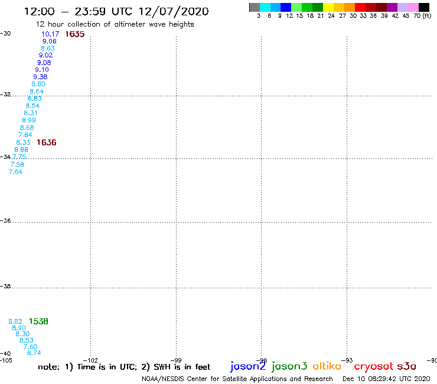Click the lavender swatch in the color scale
437x384 pixels.
click(402, 7)
